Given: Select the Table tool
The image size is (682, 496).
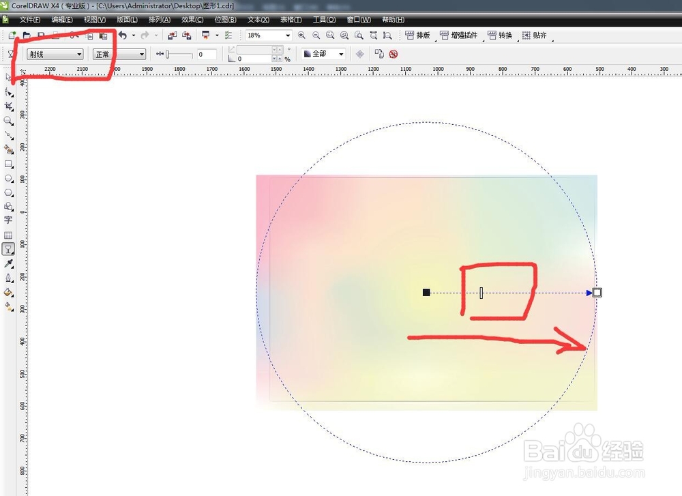Looking at the screenshot, I should [x=8, y=235].
